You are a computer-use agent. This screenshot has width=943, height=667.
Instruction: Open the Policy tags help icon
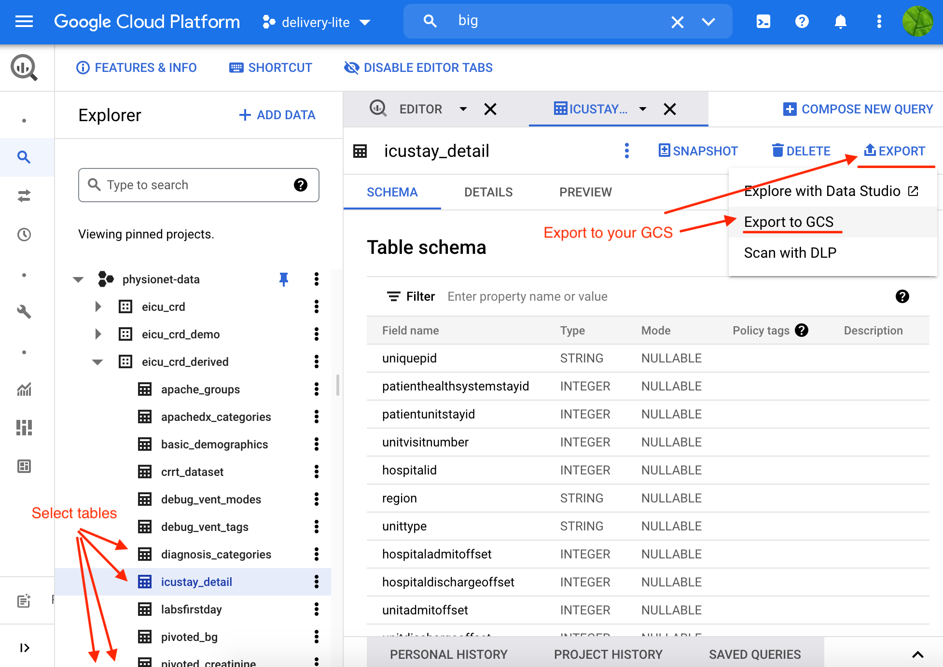point(802,330)
